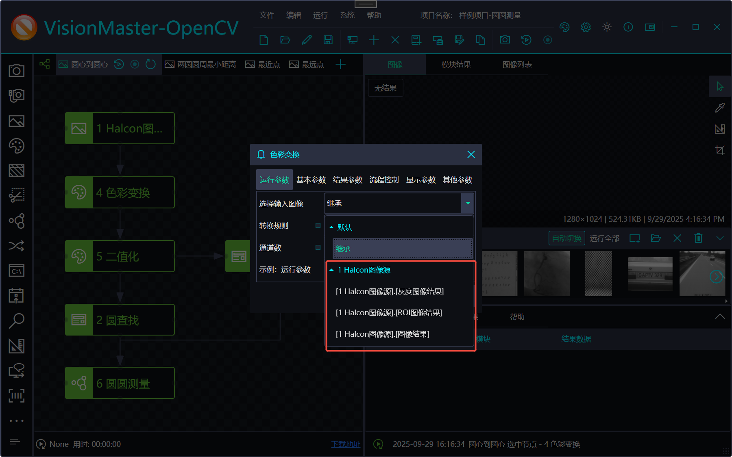Click the 帮助 tab in the bottom panel

[x=517, y=317]
